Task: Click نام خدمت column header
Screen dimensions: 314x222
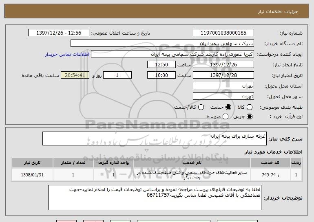Action: point(192,163)
